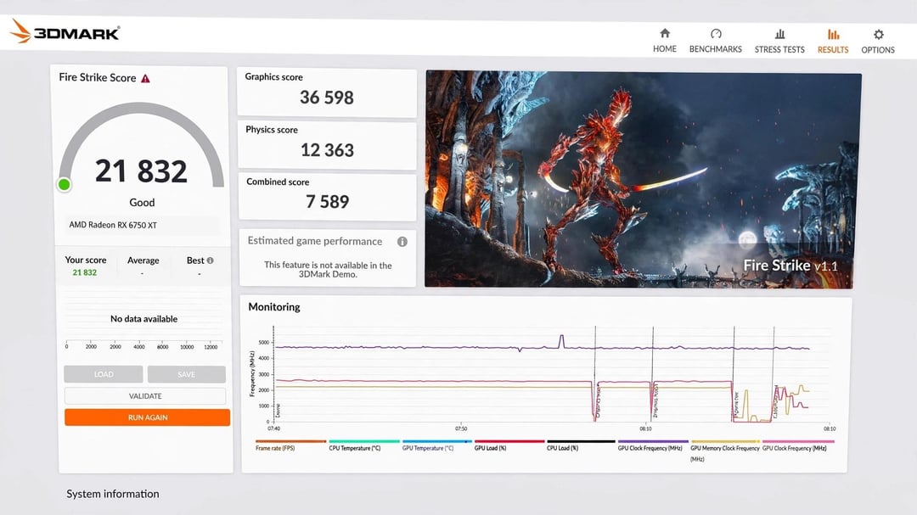Click the Combined score value 7 589
Screen dimensions: 917x515
point(327,202)
